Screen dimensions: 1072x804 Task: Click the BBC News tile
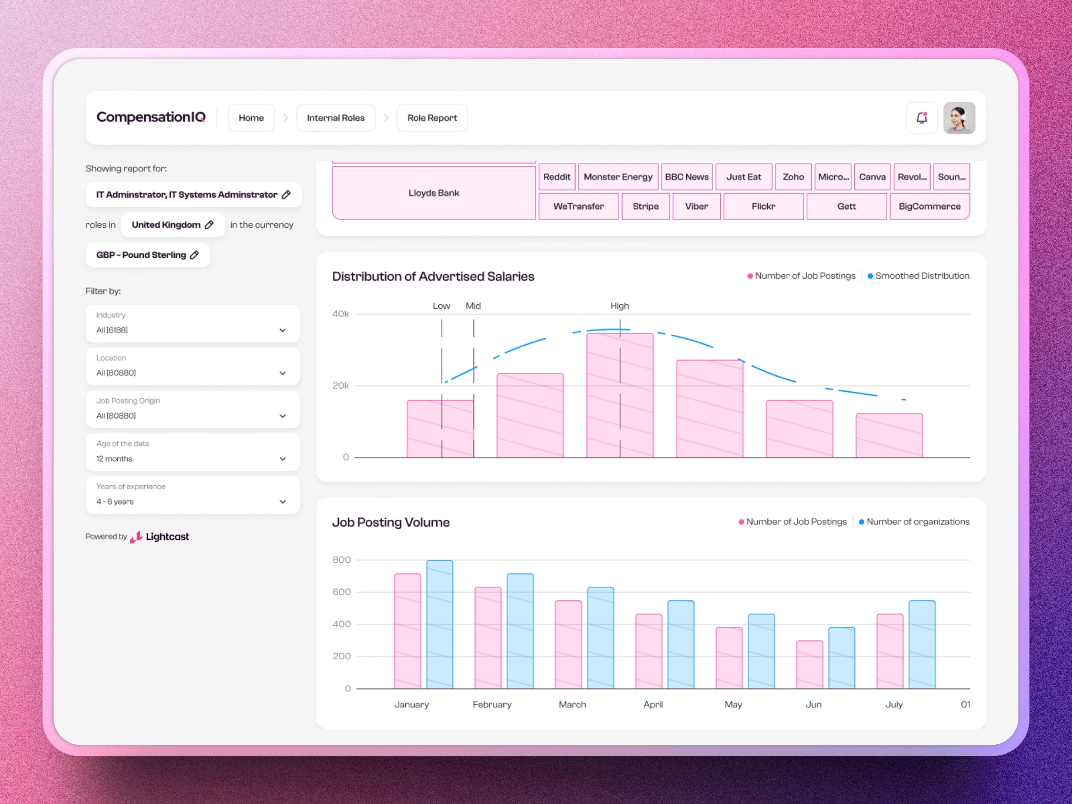click(x=687, y=177)
